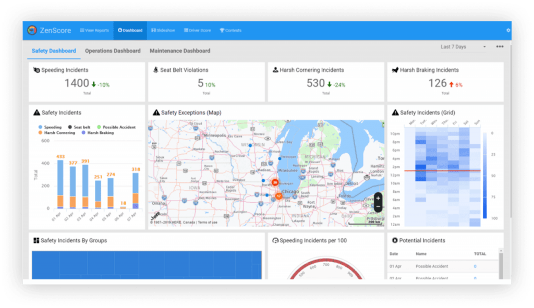Go to Driver Score page
Screen dimensions: 534x308
197,30
